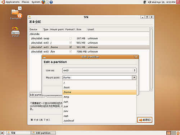Open the blue help question mark icon
This screenshot has width=180, height=135.
click(51, 2)
